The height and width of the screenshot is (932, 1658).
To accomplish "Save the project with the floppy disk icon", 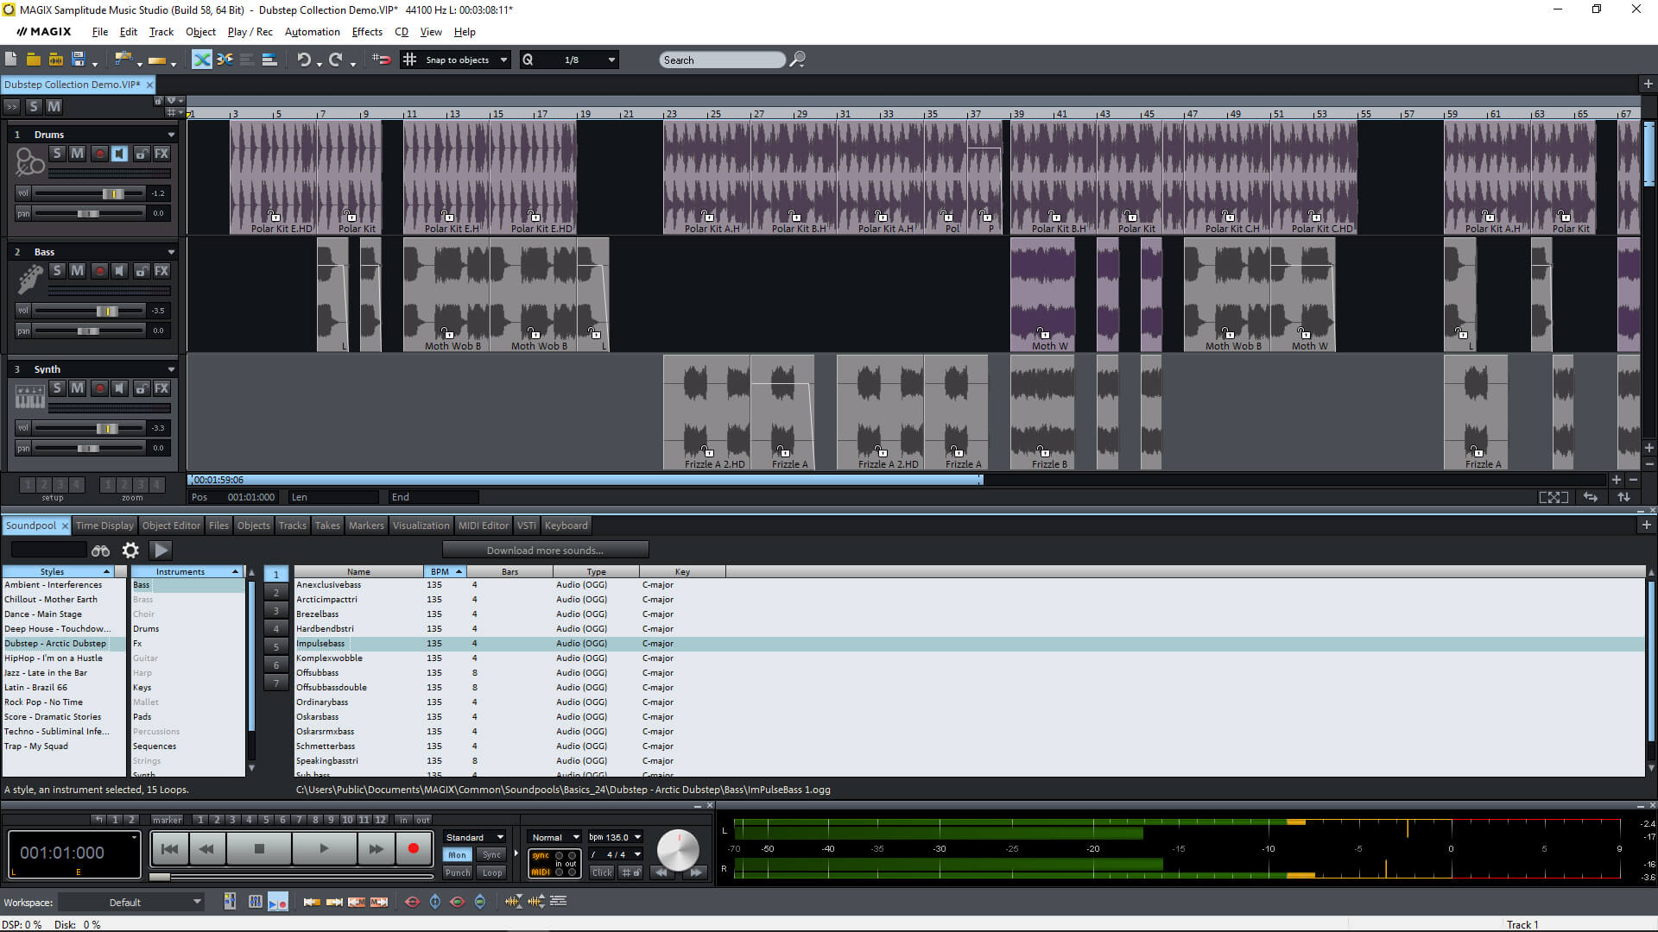I will (79, 60).
